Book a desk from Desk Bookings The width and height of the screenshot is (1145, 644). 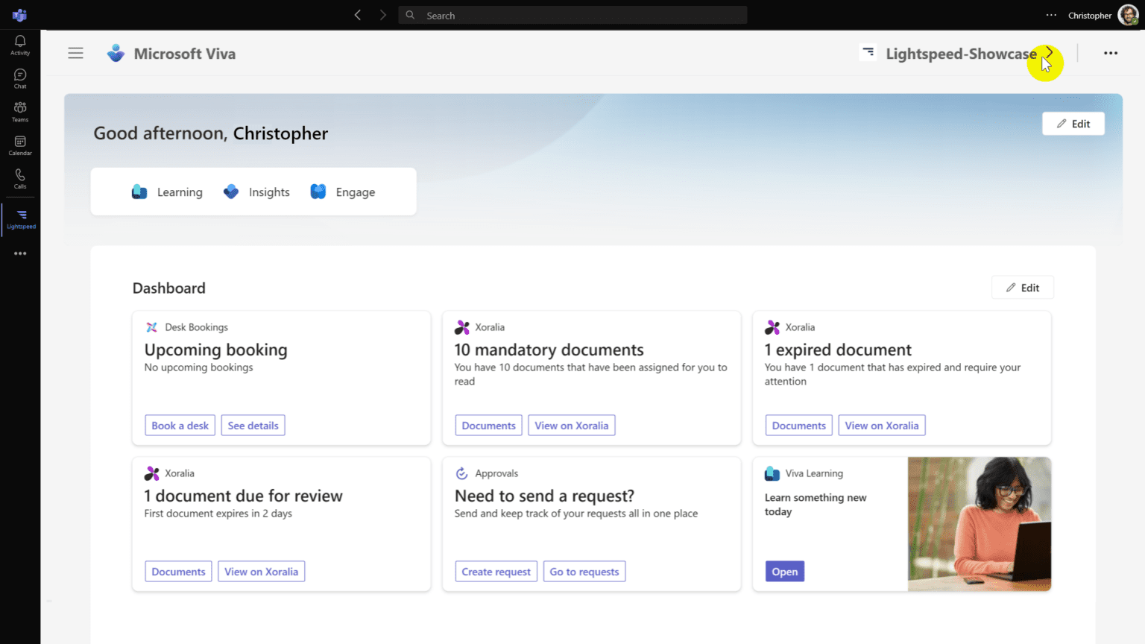pyautogui.click(x=180, y=425)
